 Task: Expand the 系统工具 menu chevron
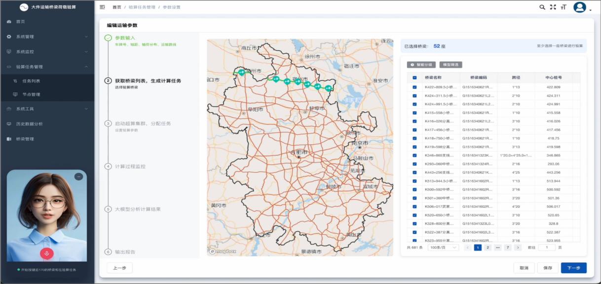click(x=86, y=109)
